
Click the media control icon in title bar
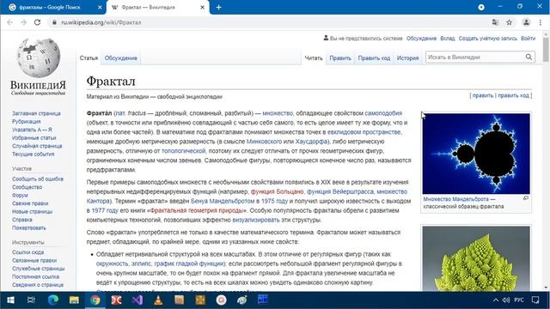[x=481, y=7]
